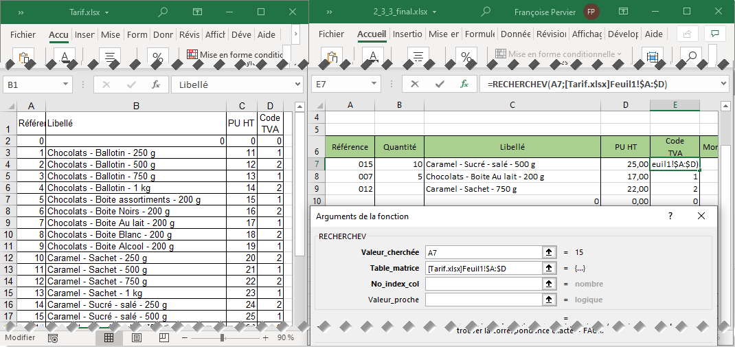The width and height of the screenshot is (735, 347).
Task: Click the comments speech bubble icon
Action: 715,34
